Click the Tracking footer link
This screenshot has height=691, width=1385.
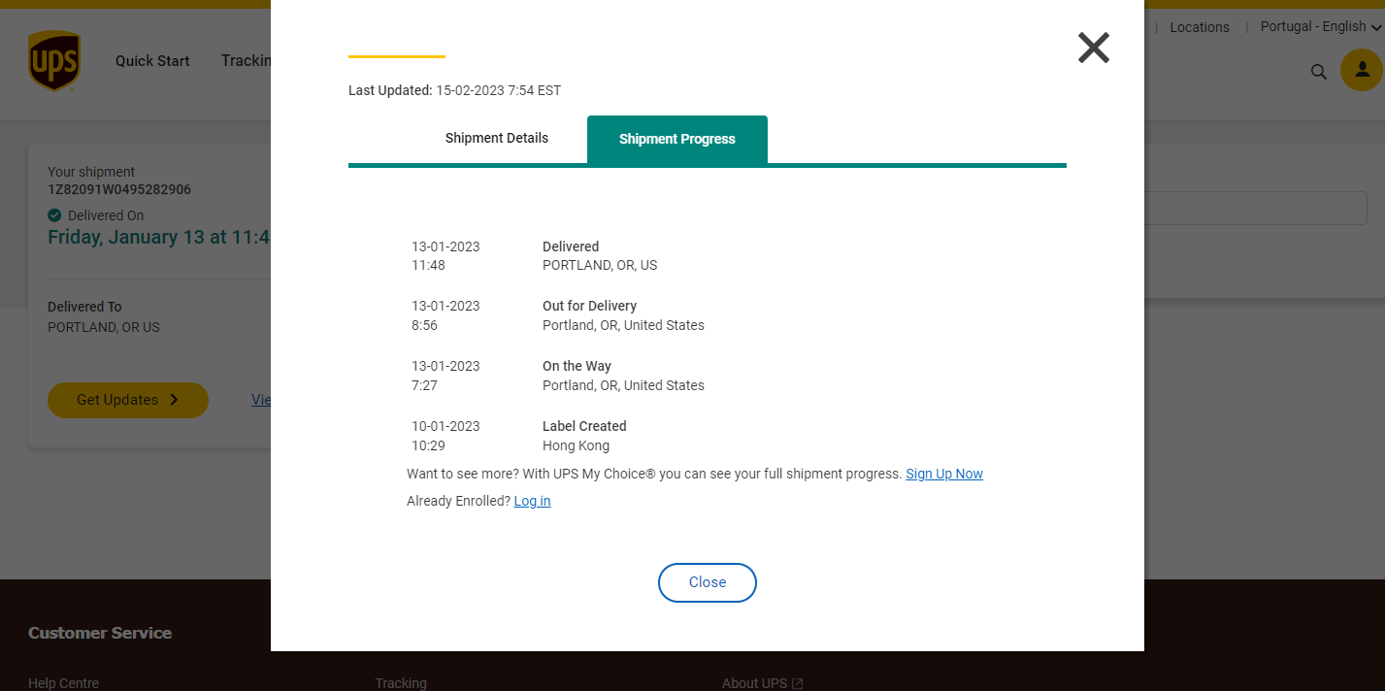(x=401, y=683)
